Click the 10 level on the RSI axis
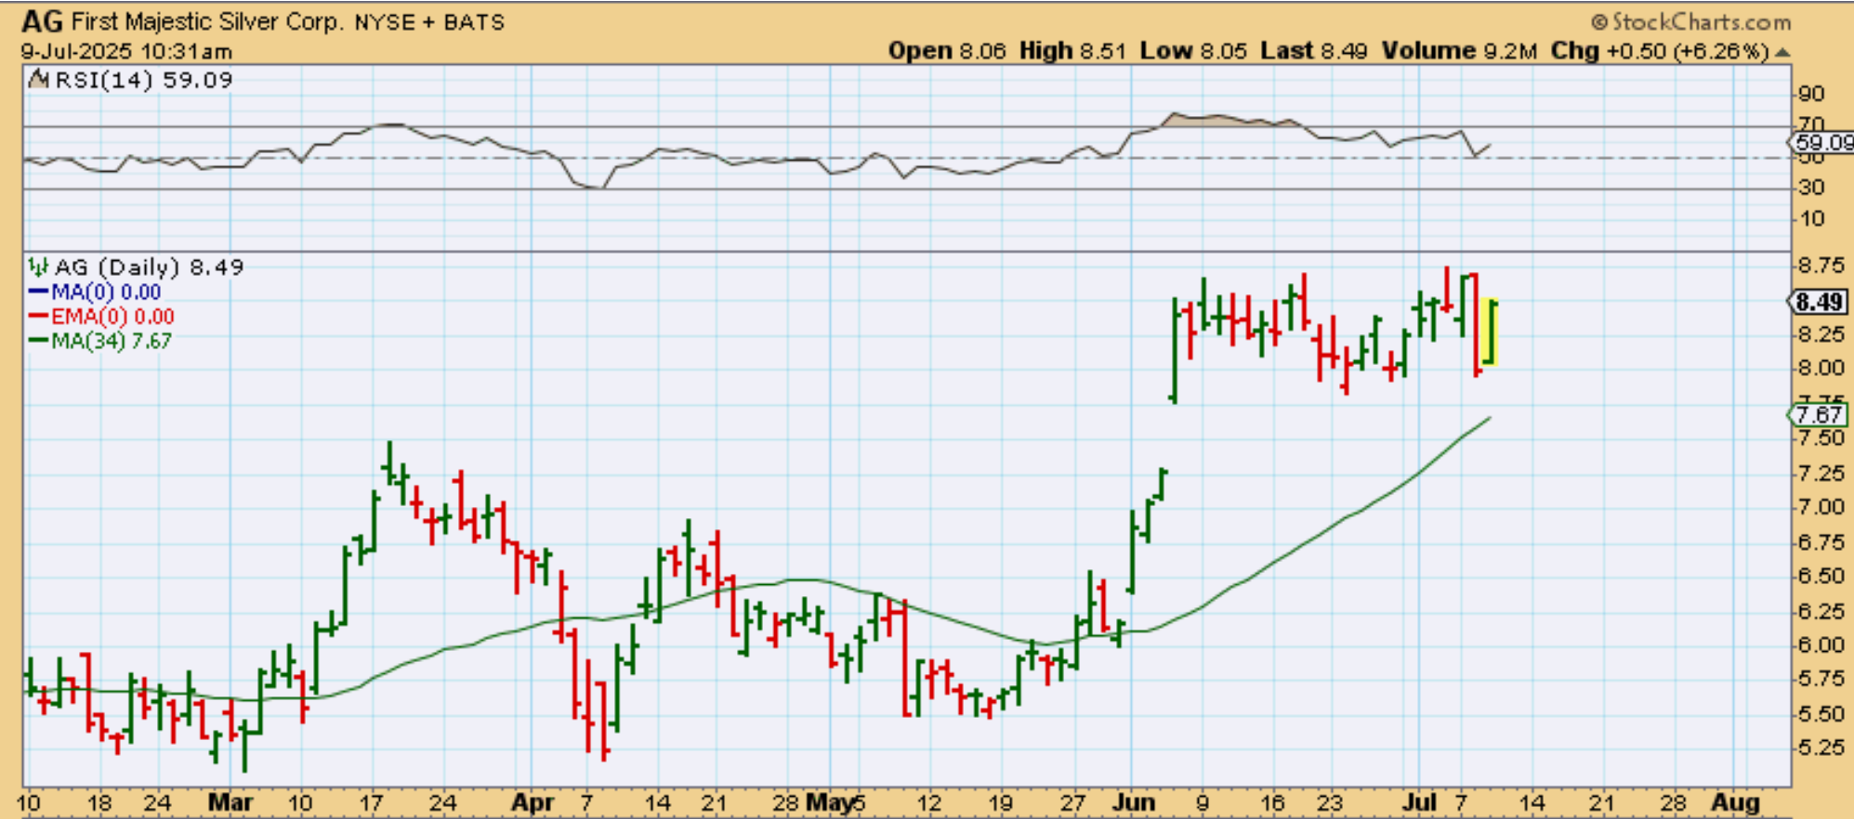Screen dimensions: 1854x819 tap(1811, 219)
